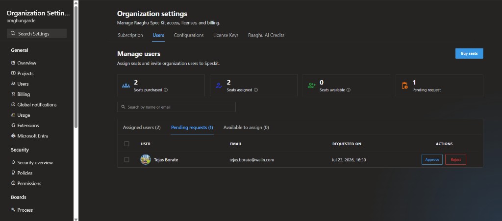
Task: Click the Extensions icon in sidebar
Action: tap(13, 126)
